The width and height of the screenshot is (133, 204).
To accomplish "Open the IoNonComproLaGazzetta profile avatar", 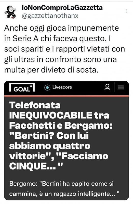I will pyautogui.click(x=11, y=12).
